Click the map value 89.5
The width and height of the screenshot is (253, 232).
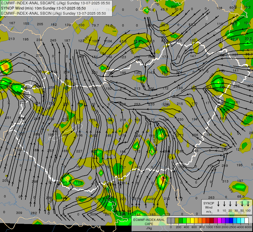[223, 118]
